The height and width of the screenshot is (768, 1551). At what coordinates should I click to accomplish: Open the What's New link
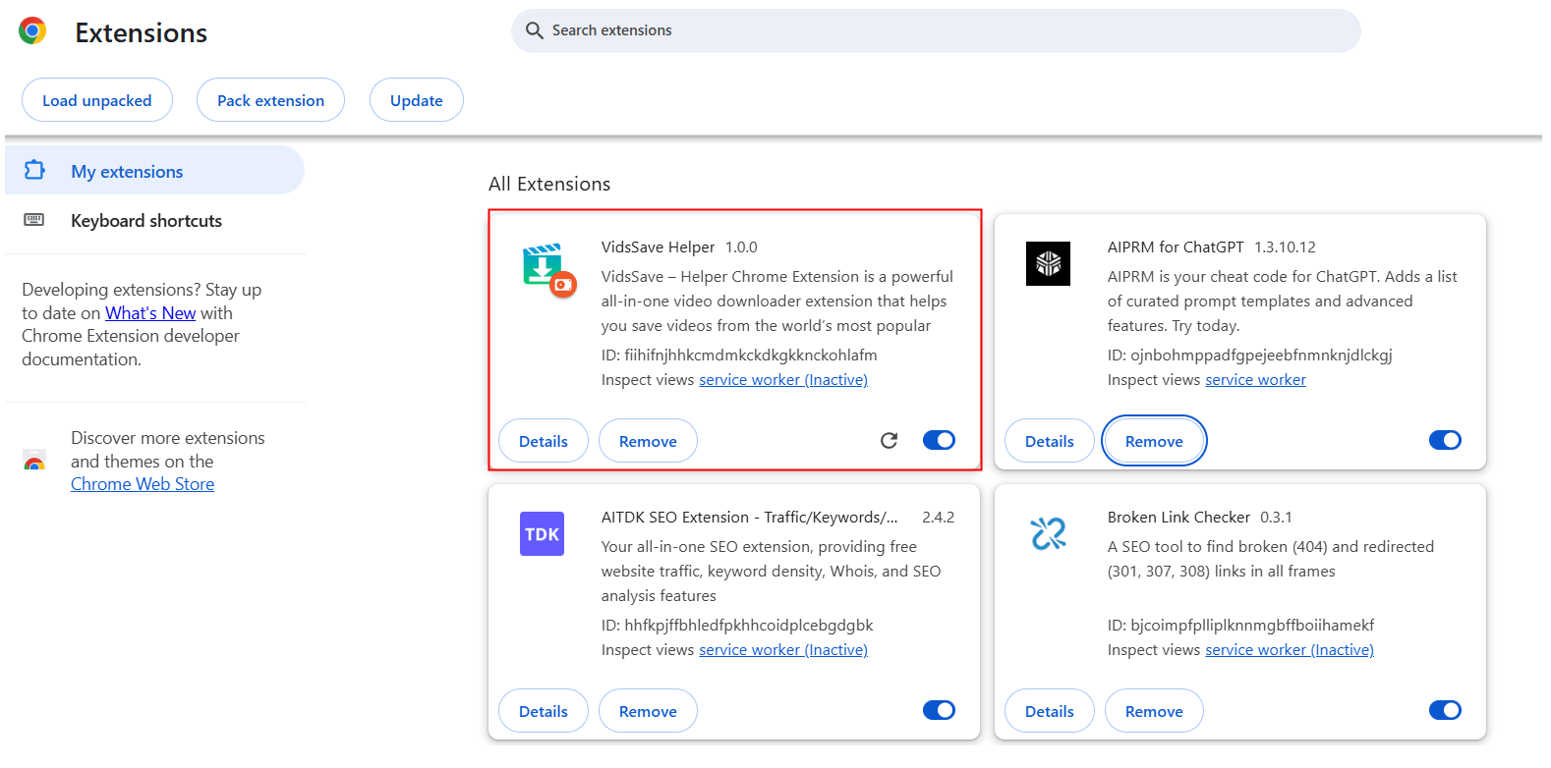click(150, 313)
